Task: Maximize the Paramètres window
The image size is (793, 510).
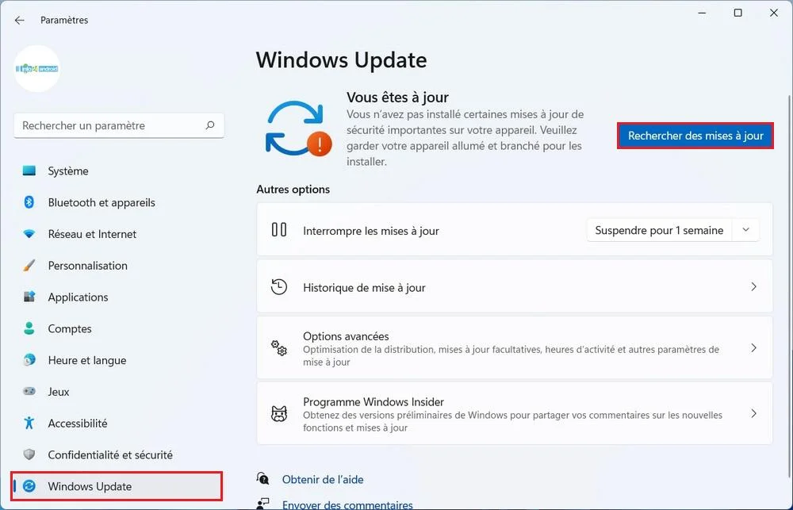Action: tap(737, 13)
